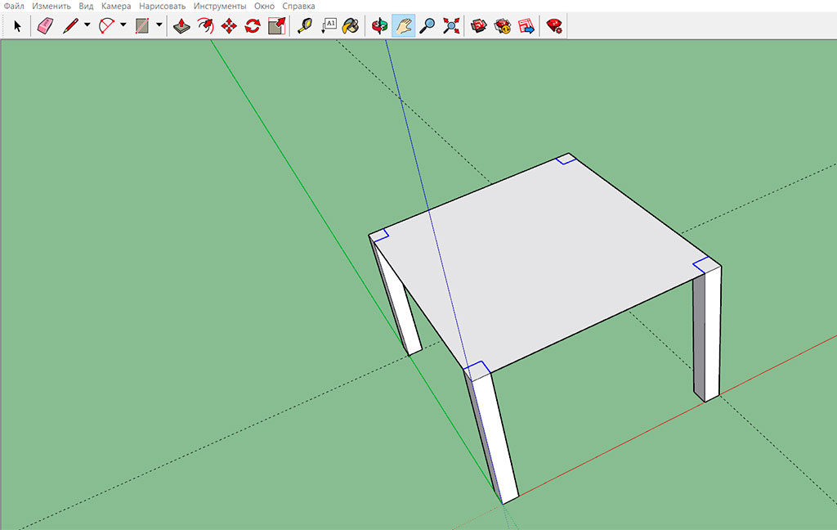Select the black arrow selection tool
The width and height of the screenshot is (837, 530).
(17, 25)
